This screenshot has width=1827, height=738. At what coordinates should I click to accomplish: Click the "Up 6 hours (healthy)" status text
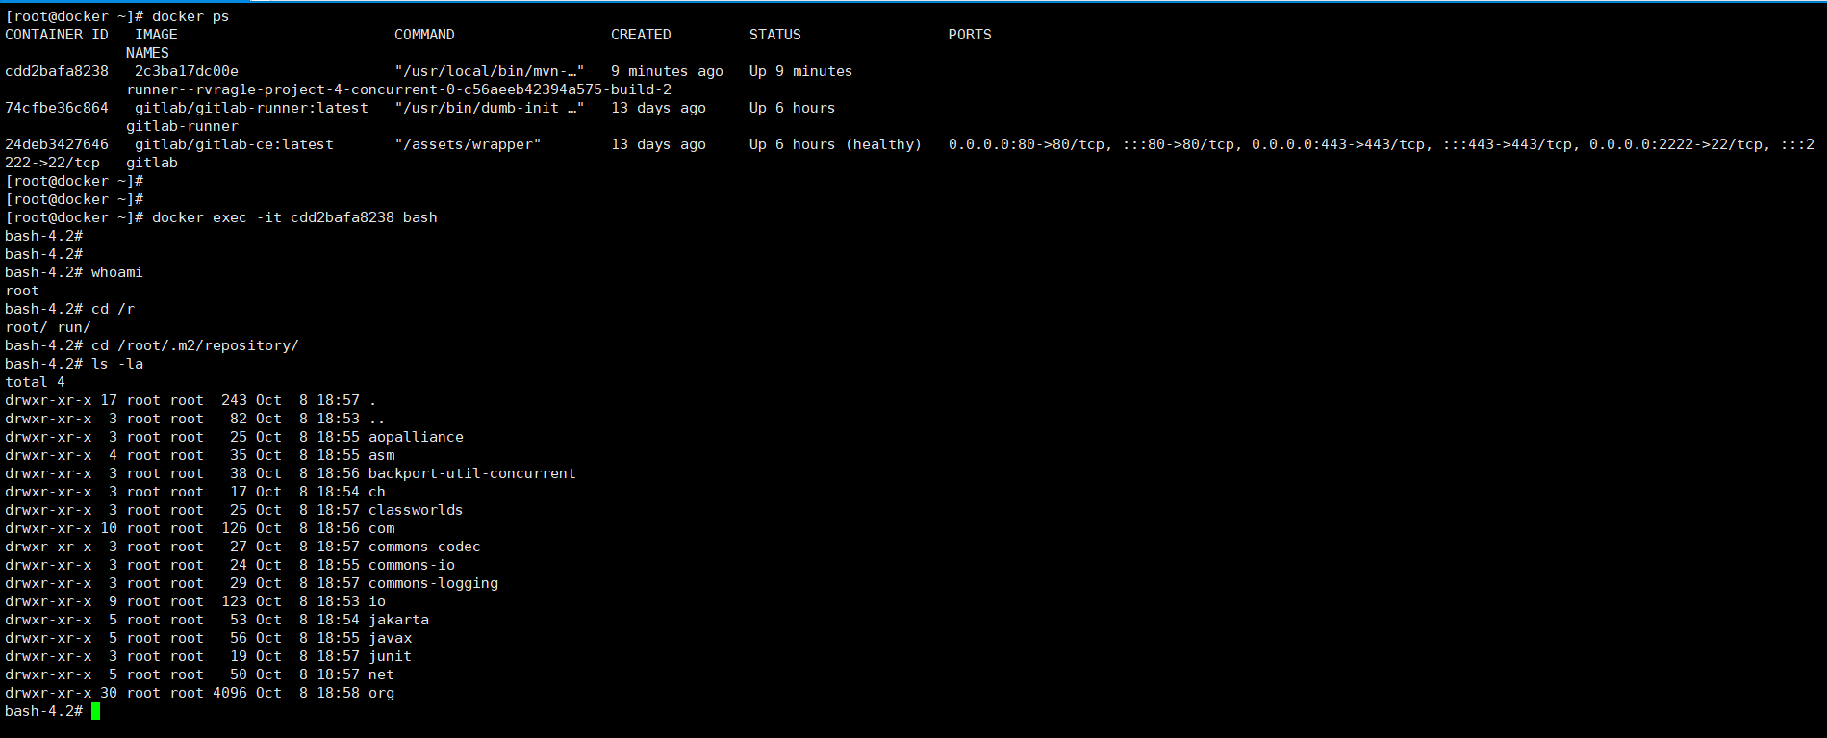point(835,144)
